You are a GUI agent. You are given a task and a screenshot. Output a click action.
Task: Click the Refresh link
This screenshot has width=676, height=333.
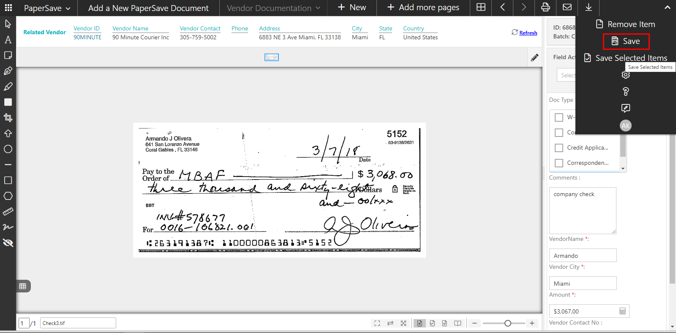528,33
